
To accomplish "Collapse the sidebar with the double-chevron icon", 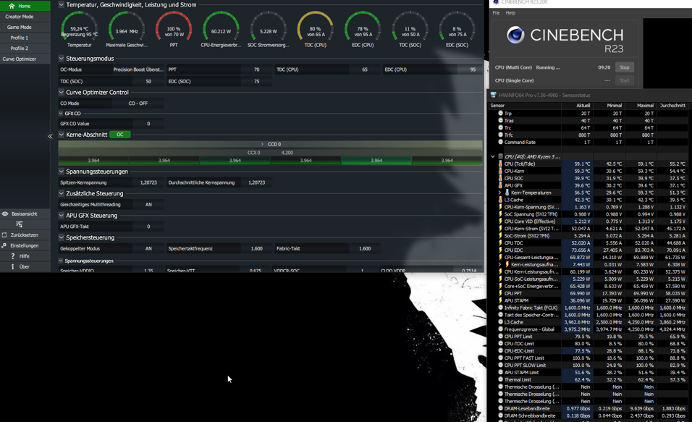I will 51,136.
